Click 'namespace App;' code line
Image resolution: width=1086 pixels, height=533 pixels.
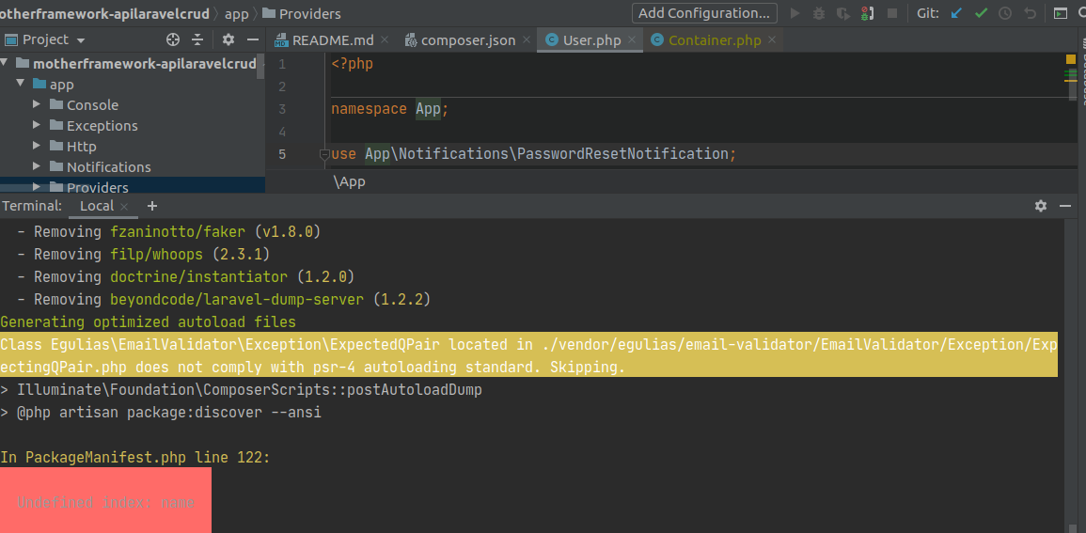(x=390, y=109)
